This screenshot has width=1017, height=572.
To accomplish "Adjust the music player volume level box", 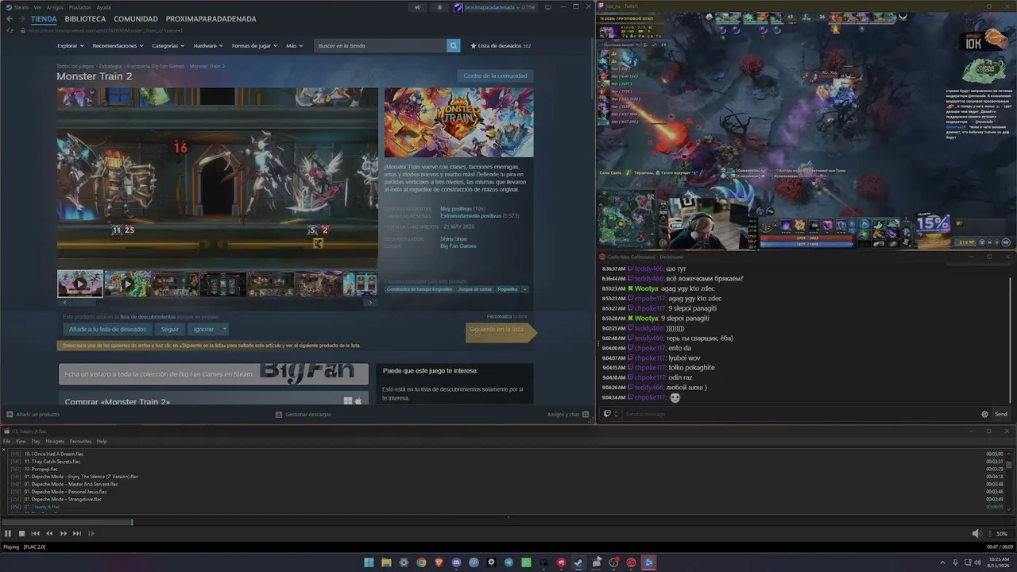I will [x=1002, y=534].
